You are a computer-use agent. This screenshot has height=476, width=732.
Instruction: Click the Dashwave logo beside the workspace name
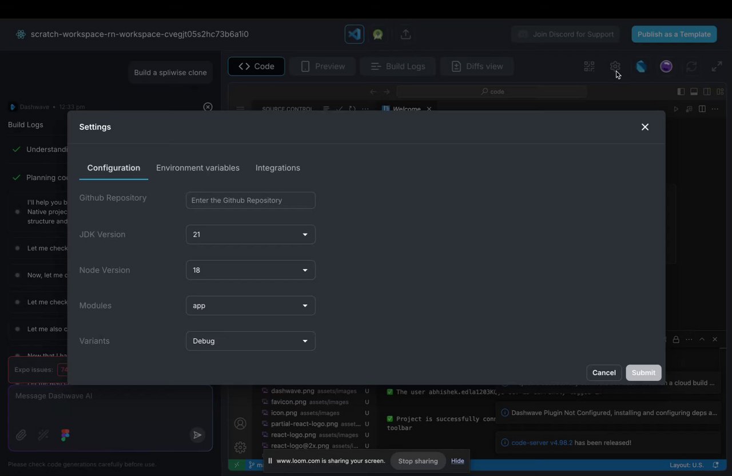21,34
